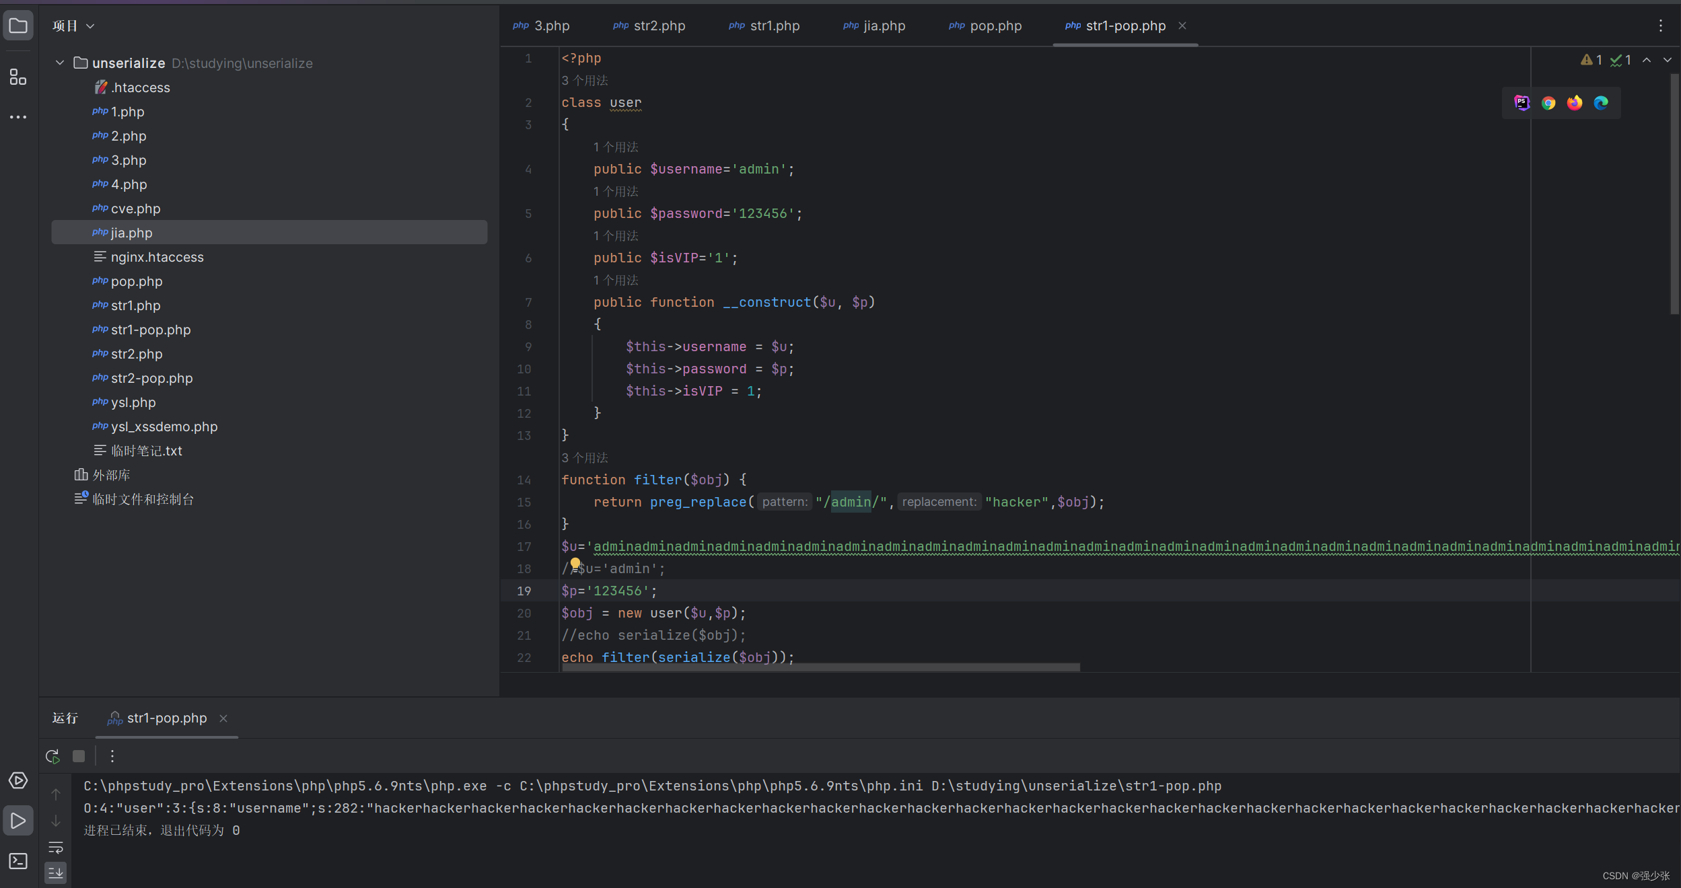Close the str1-pop.php run tab
Viewport: 1681px width, 888px height.
(x=223, y=718)
